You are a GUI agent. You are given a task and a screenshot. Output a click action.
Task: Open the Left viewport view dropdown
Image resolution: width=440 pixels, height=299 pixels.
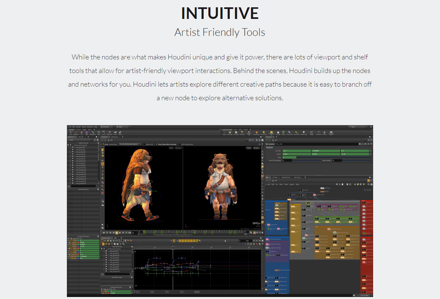coord(171,148)
